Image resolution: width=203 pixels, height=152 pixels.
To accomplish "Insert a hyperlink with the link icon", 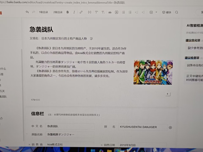I will point(81,12).
